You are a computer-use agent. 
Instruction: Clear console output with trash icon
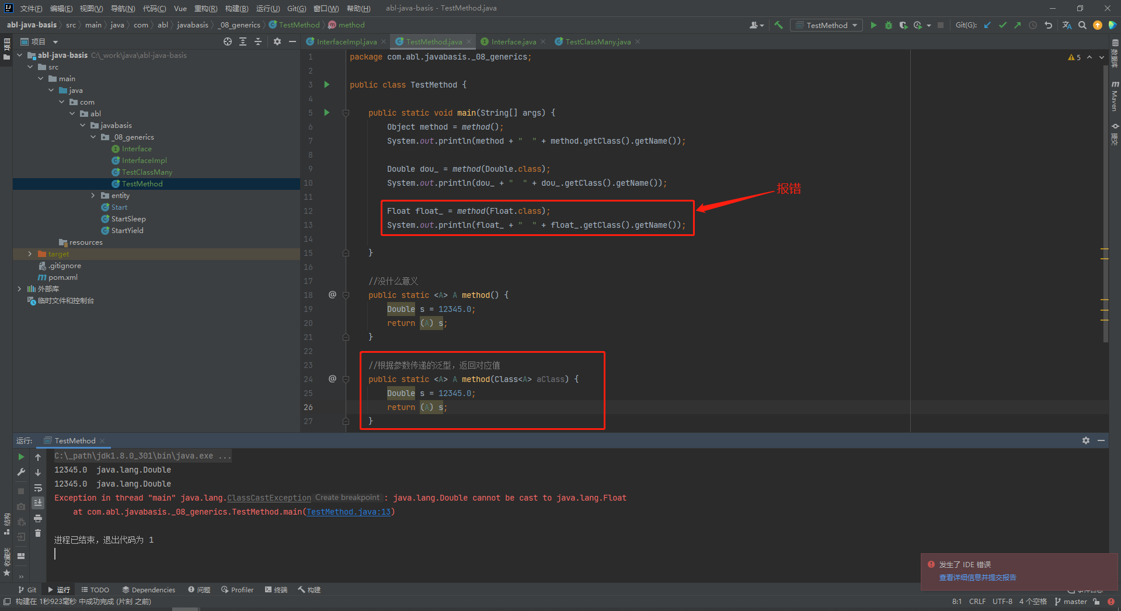coord(38,533)
